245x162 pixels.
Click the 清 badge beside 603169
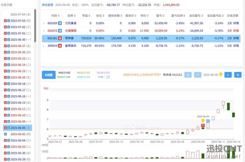pyautogui.click(x=60, y=23)
